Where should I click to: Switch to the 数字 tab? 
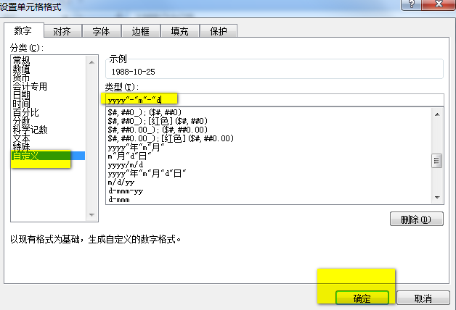[24, 30]
